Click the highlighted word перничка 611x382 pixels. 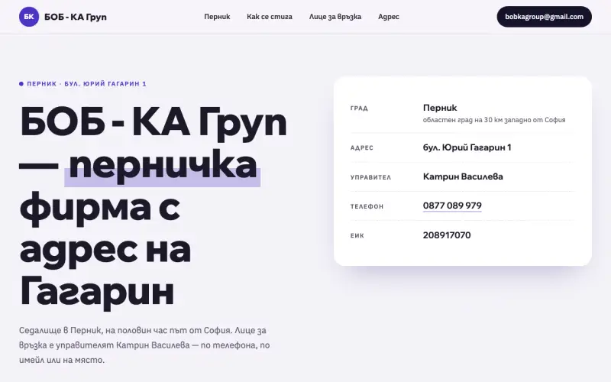pos(163,166)
